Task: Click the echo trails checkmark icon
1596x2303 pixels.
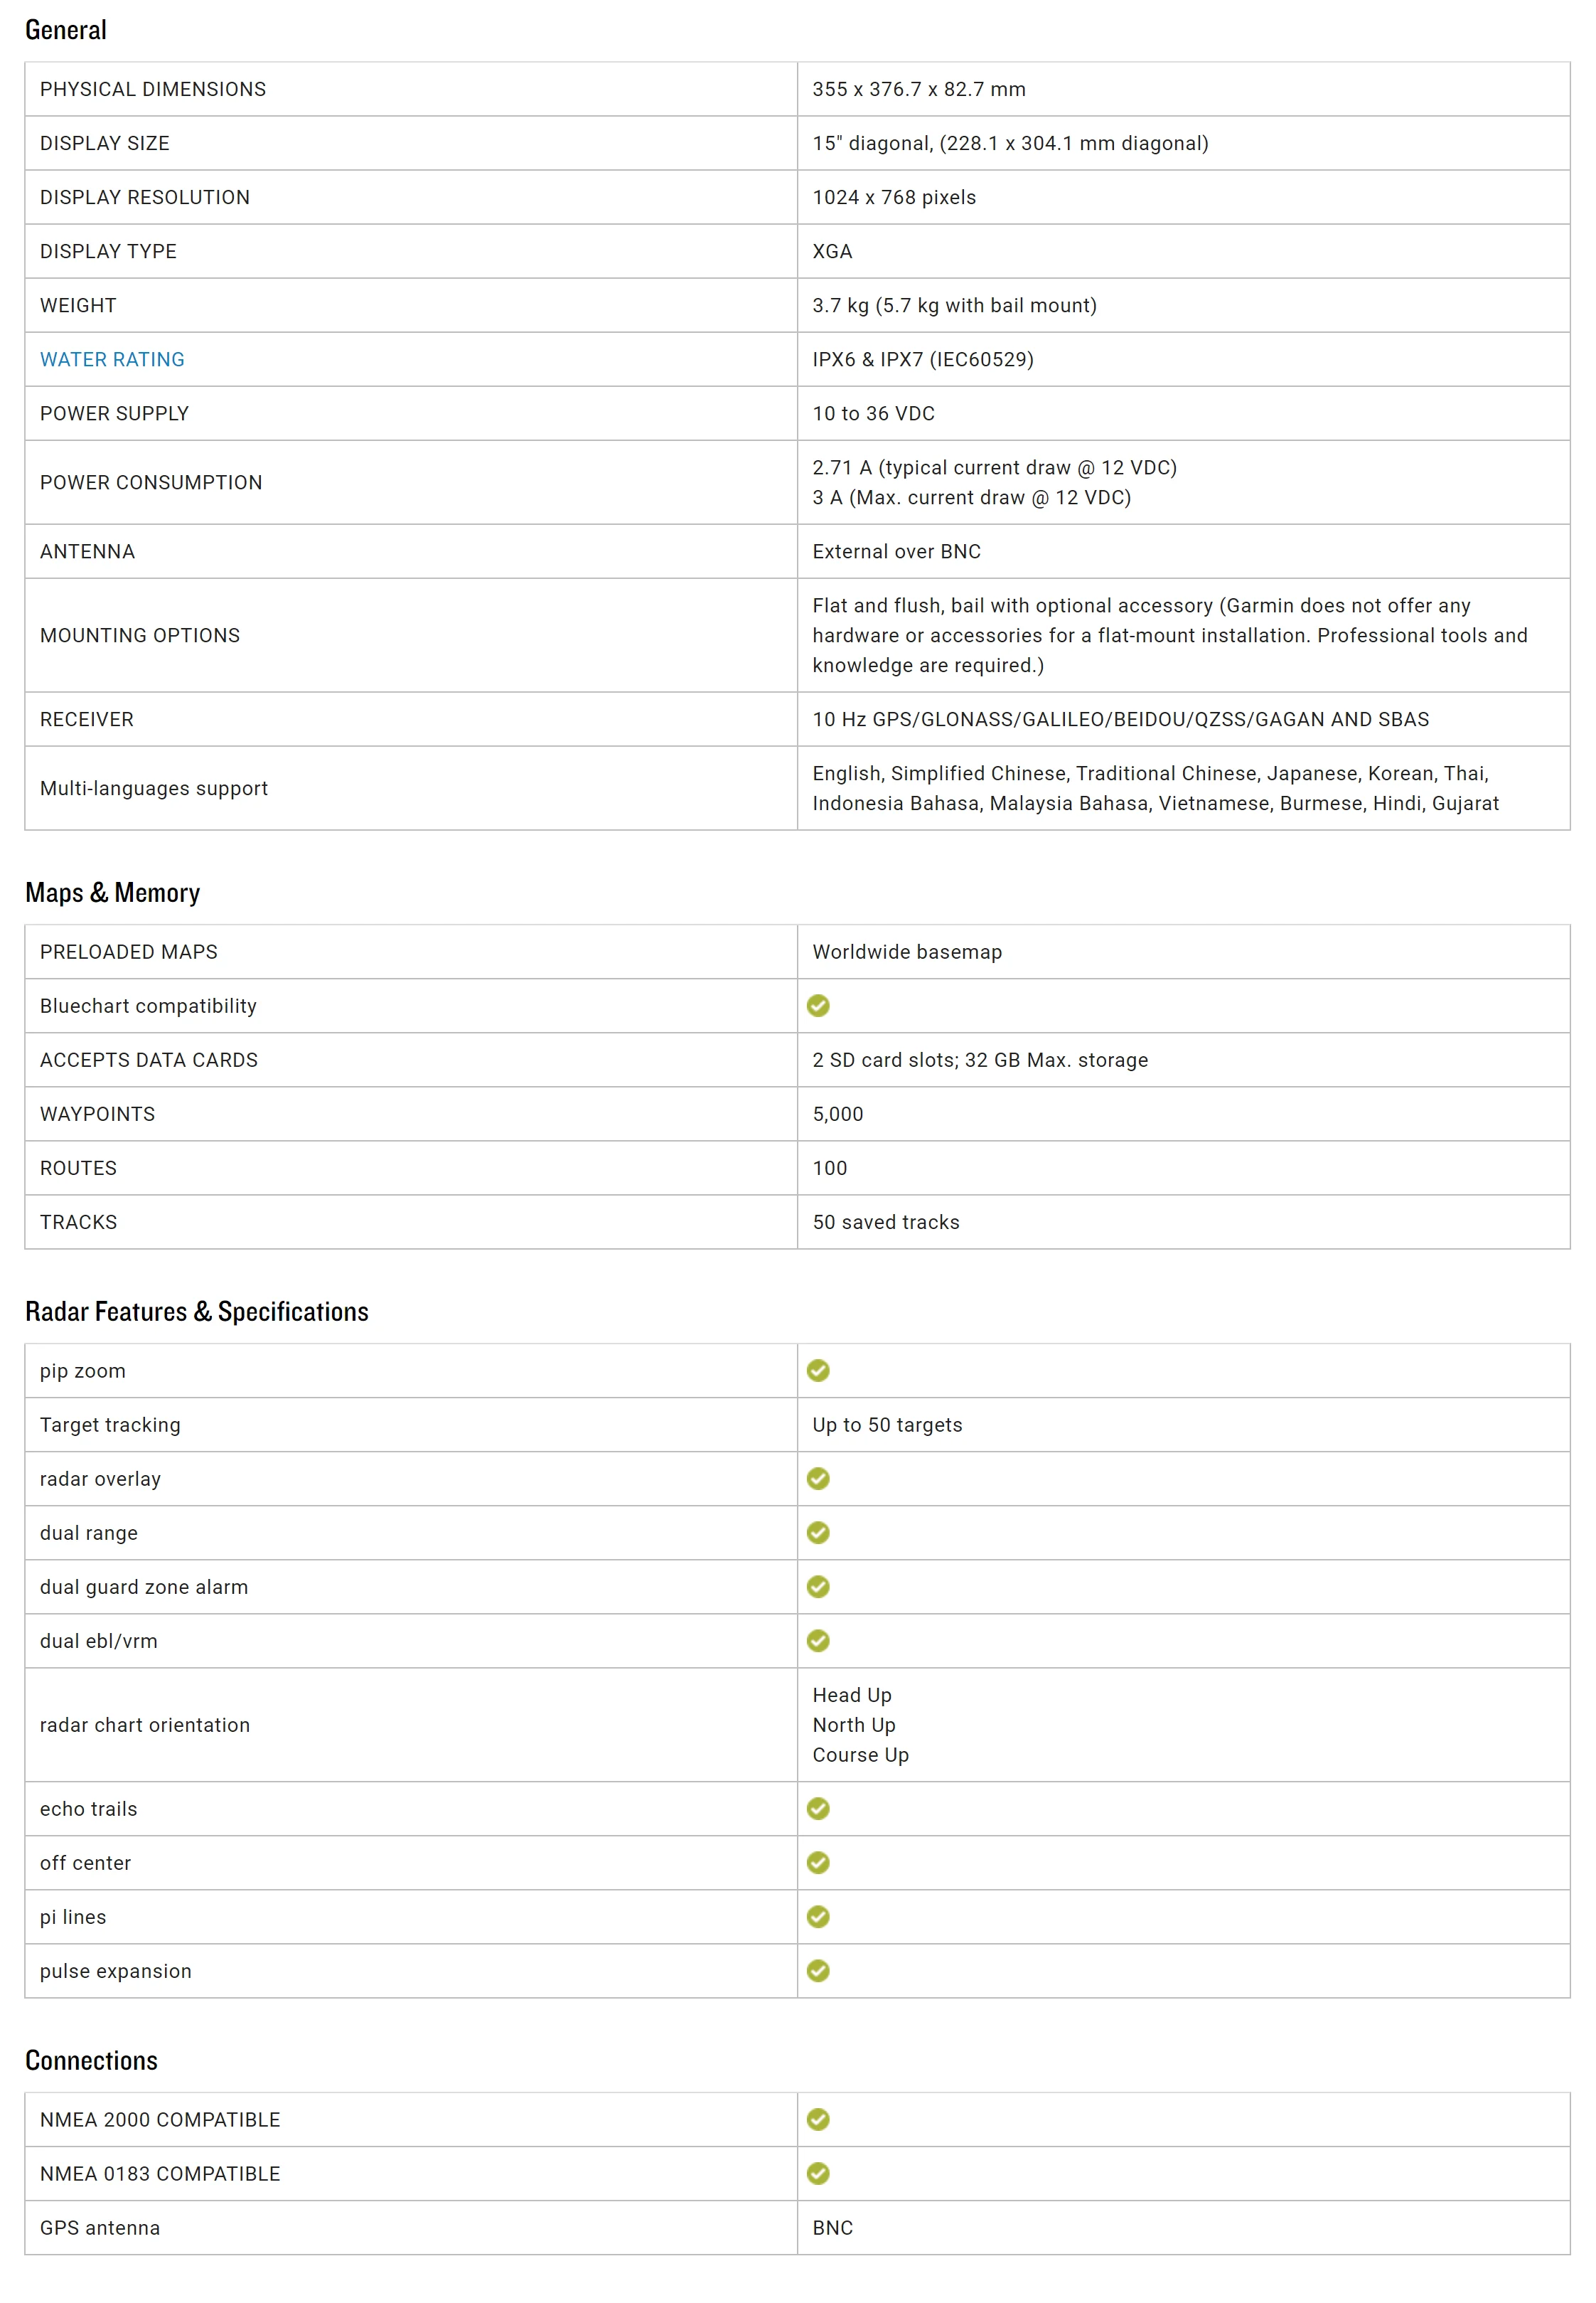Action: 818,1809
